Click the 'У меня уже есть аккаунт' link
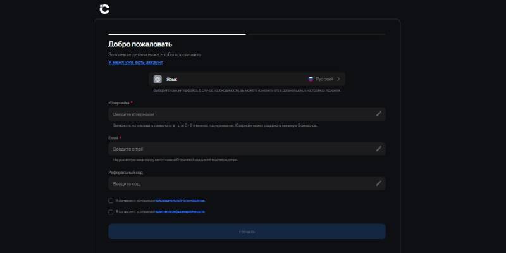Viewport: 506px width, 253px height. pyautogui.click(x=135, y=62)
